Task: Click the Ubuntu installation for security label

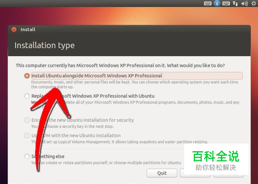Action: (100, 120)
